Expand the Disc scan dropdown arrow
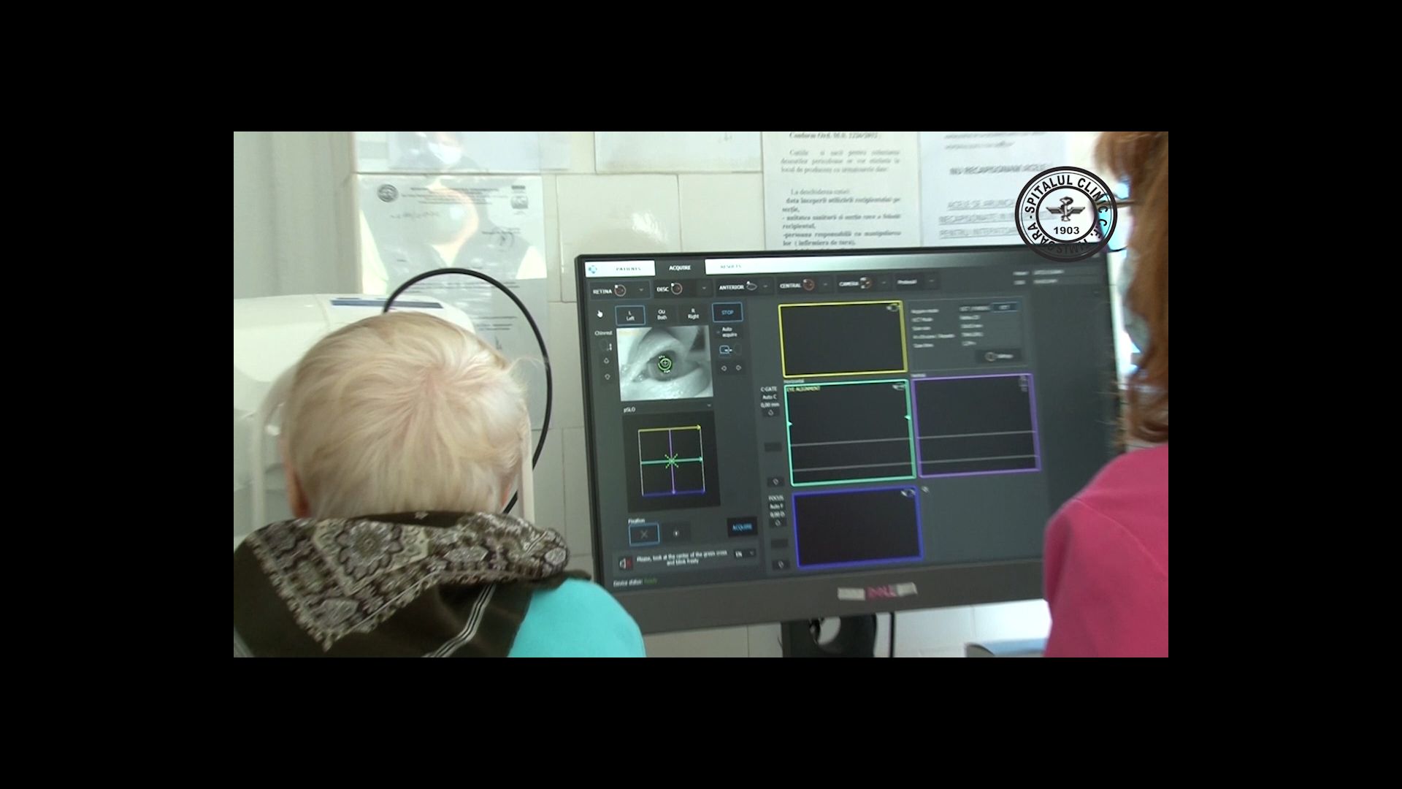The width and height of the screenshot is (1402, 789). click(x=705, y=288)
